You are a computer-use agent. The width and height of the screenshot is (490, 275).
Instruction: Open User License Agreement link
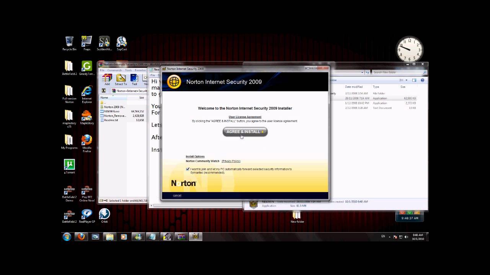[x=245, y=117]
